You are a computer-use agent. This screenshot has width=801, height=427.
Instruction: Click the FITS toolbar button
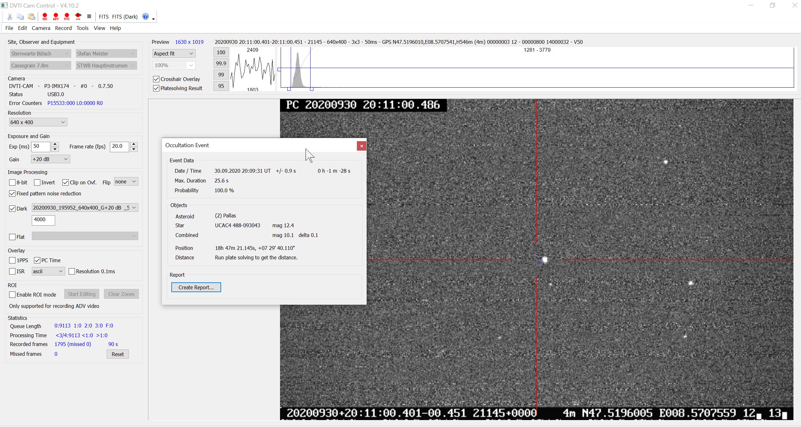(104, 17)
